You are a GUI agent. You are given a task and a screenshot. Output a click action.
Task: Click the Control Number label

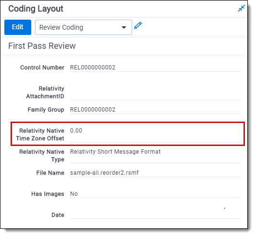[42, 67]
